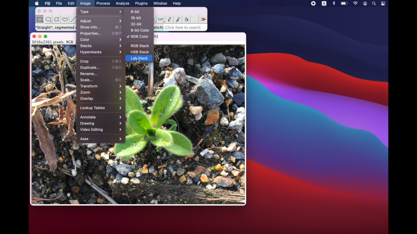417x234 pixels.
Task: Check the battery status icon
Action: tap(344, 3)
